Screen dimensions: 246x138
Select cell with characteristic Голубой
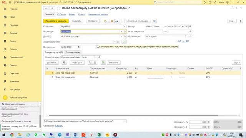click(101, 73)
